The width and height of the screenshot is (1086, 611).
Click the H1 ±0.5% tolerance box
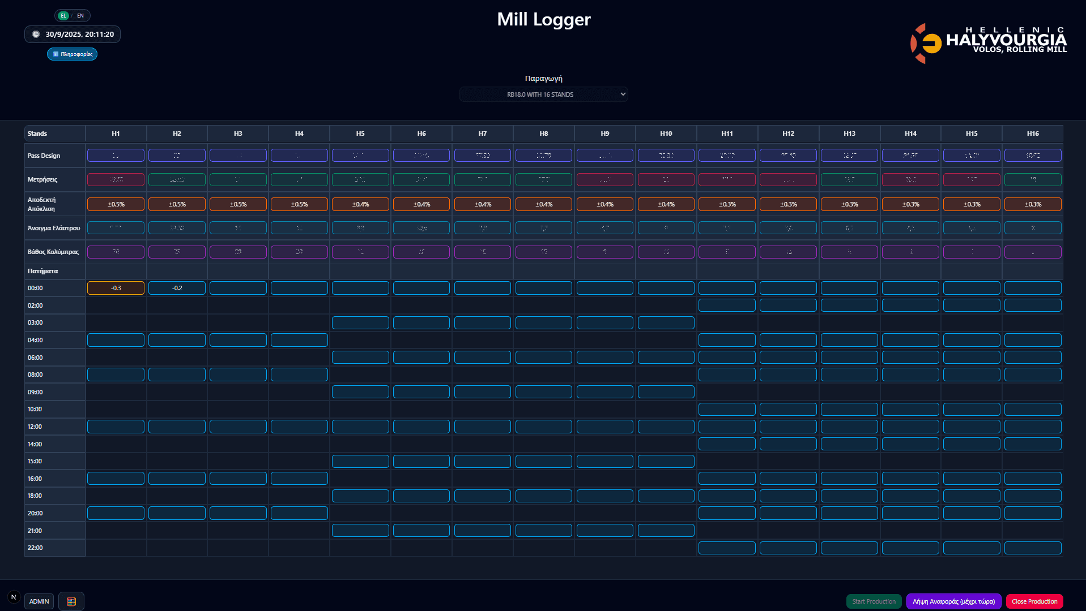tap(116, 204)
